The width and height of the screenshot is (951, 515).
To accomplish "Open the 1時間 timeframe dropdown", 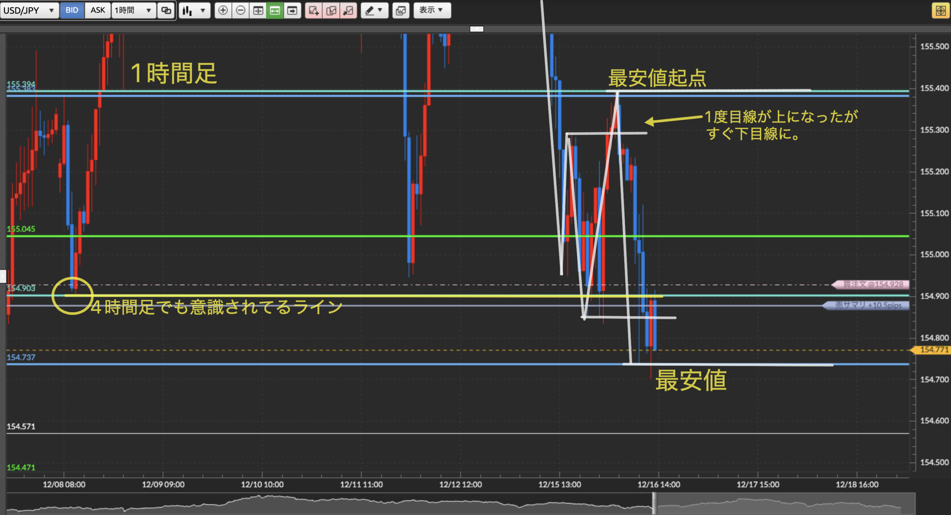I will tap(133, 10).
